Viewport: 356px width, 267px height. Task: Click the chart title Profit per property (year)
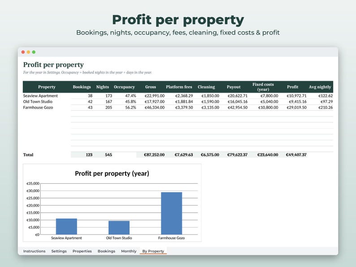pyautogui.click(x=112, y=173)
